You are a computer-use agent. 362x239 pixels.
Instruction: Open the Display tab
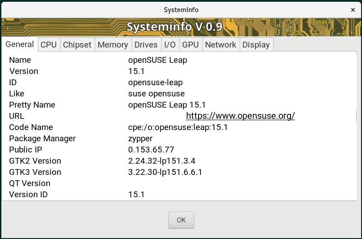pos(256,44)
